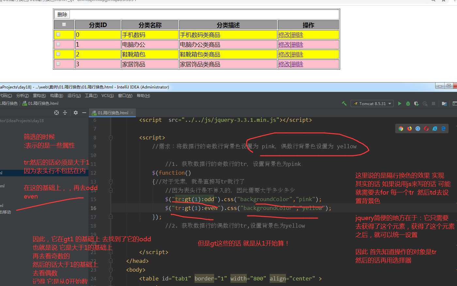This screenshot has width=457, height=286.
Task: Click the 删除 link in the 手机数码 row
Action: 297,35
